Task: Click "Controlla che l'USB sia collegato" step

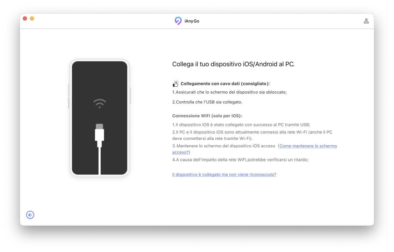Action: 207,102
